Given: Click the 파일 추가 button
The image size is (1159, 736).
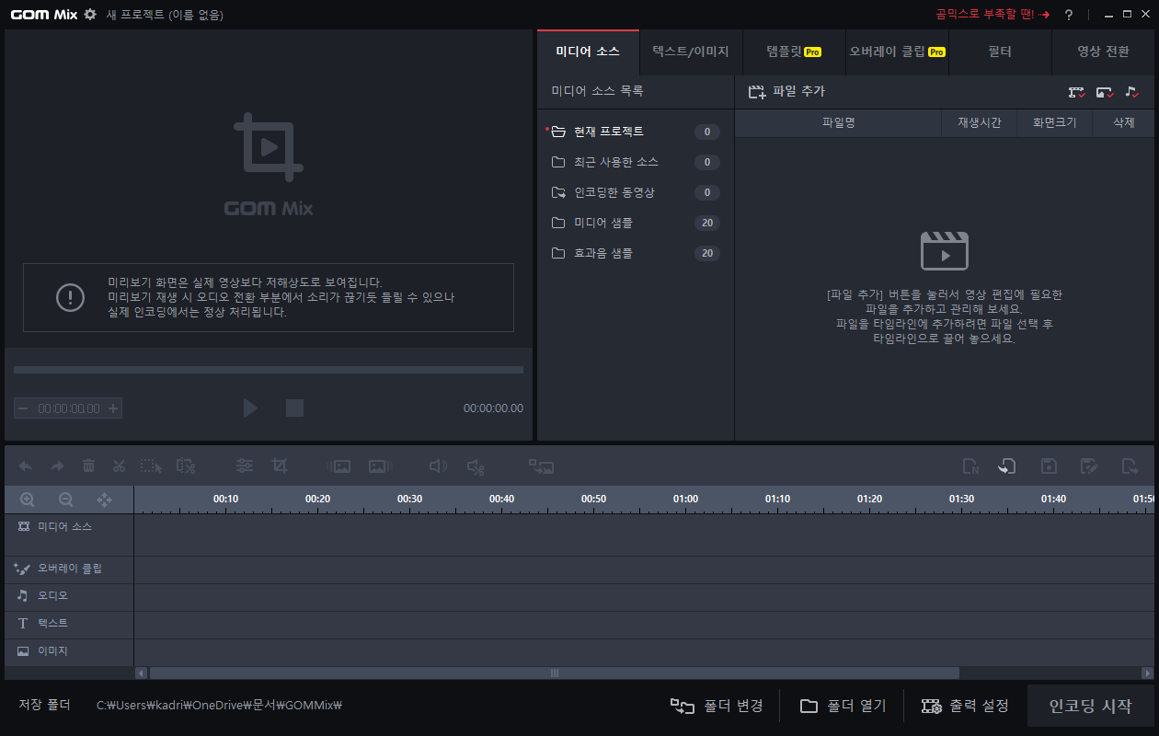Looking at the screenshot, I should pos(786,92).
